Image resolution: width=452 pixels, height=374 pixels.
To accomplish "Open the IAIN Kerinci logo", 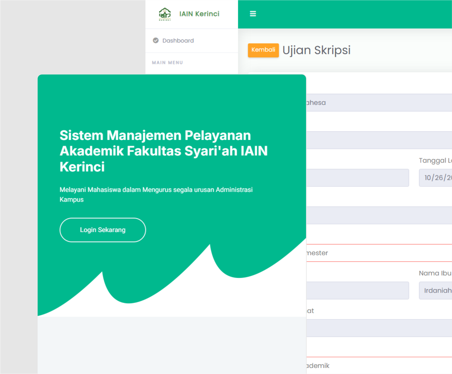I will (165, 14).
